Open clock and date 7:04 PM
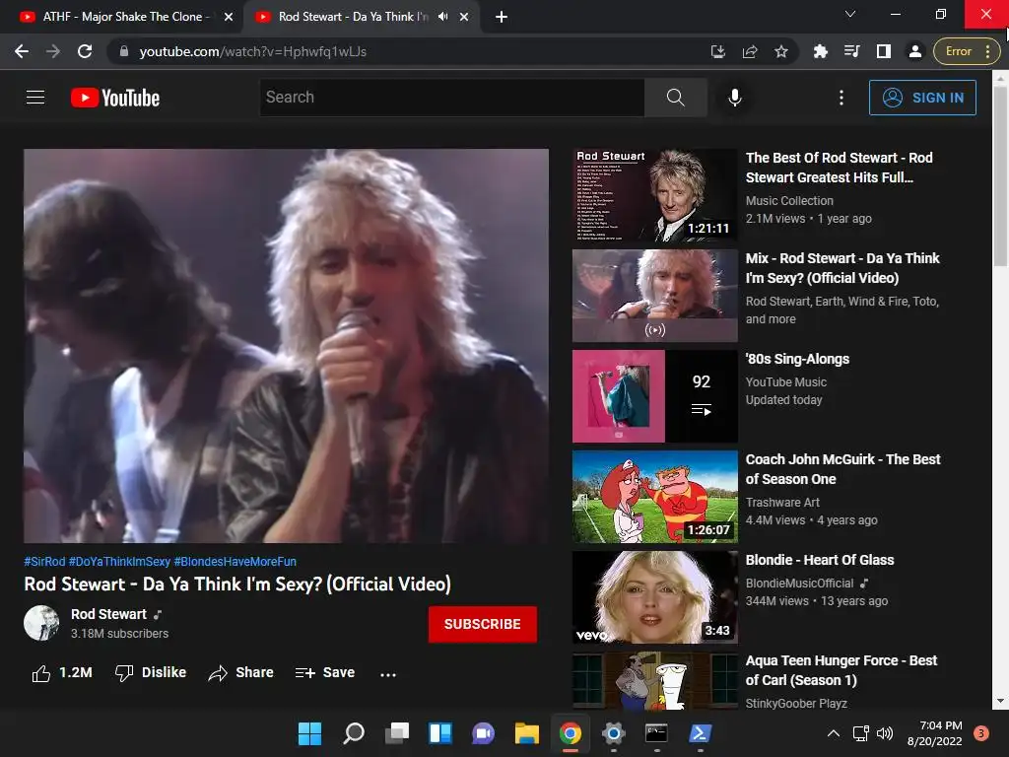 934,733
